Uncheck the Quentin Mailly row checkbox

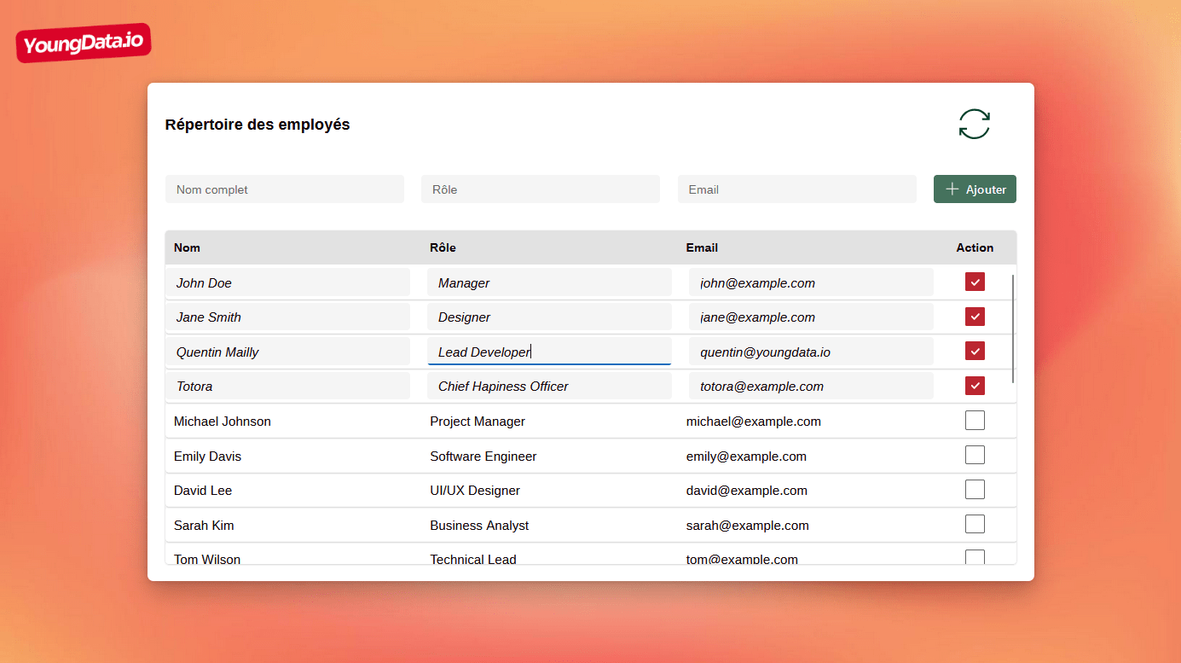[975, 351]
